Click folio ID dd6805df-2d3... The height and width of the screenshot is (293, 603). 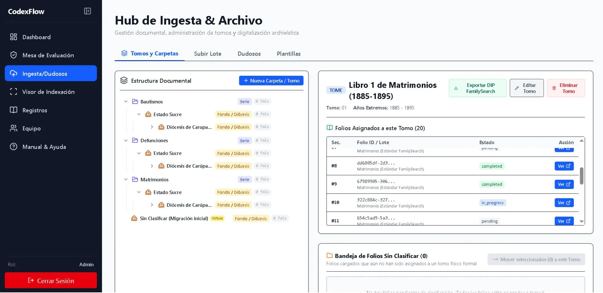pos(376,163)
